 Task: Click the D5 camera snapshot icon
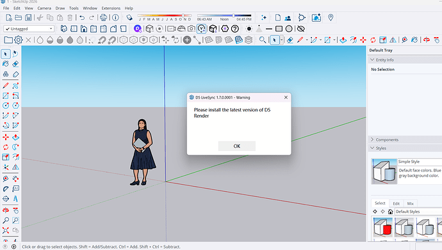point(191,29)
